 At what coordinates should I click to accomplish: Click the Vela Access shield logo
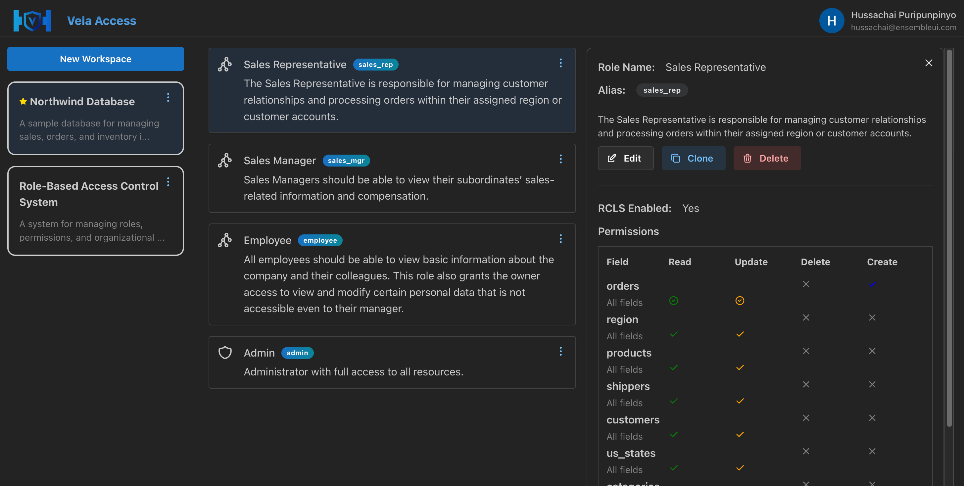click(32, 21)
